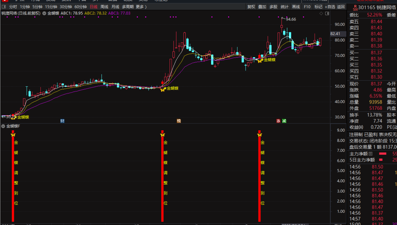Click the red 涨 marker icon
The height and width of the screenshot is (225, 397).
(278, 121)
